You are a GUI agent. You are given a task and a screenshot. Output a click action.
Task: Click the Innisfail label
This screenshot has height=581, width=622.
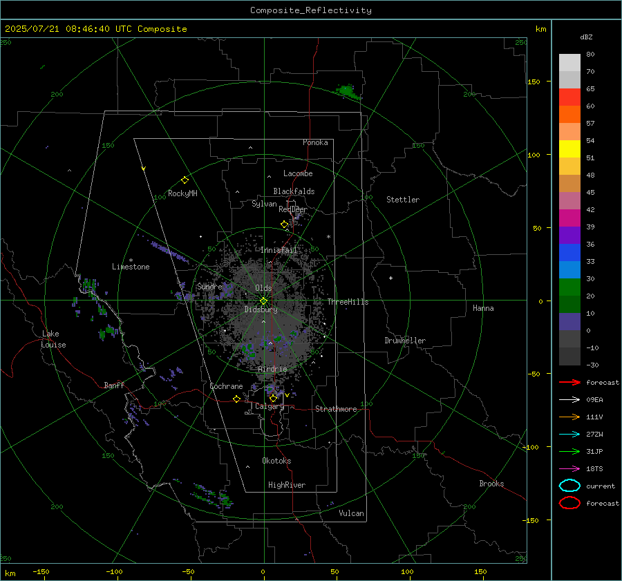click(x=279, y=250)
